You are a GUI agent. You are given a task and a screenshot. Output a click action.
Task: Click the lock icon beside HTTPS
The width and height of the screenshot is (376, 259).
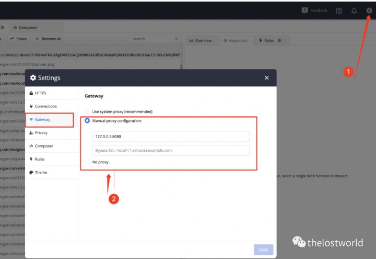[x=31, y=93]
